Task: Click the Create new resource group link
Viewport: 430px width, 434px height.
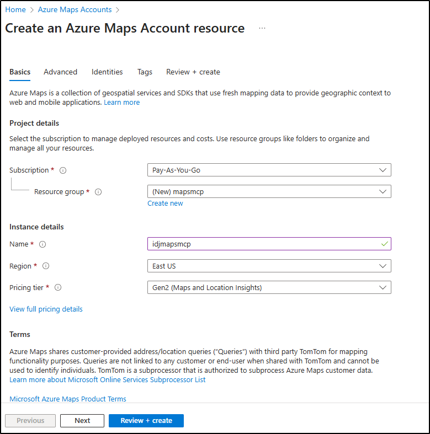Action: point(165,203)
